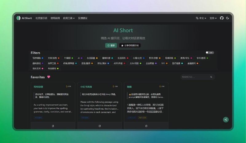
Task: Toggle the 生活百科 filter tag
Action: pyautogui.click(x=123, y=58)
